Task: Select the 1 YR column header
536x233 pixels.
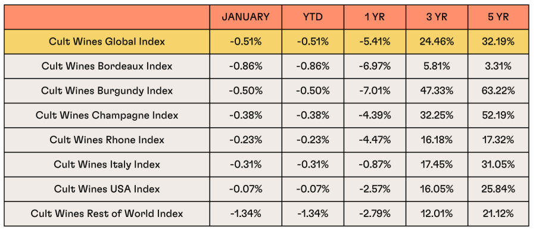Action: point(375,17)
